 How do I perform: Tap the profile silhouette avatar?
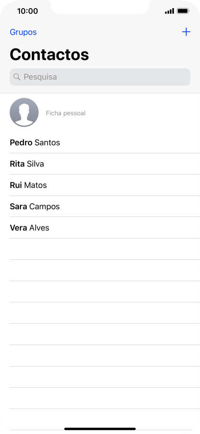click(x=24, y=112)
